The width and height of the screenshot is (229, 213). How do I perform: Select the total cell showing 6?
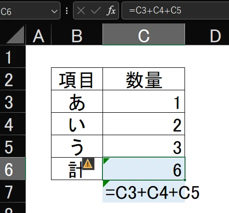click(x=143, y=169)
